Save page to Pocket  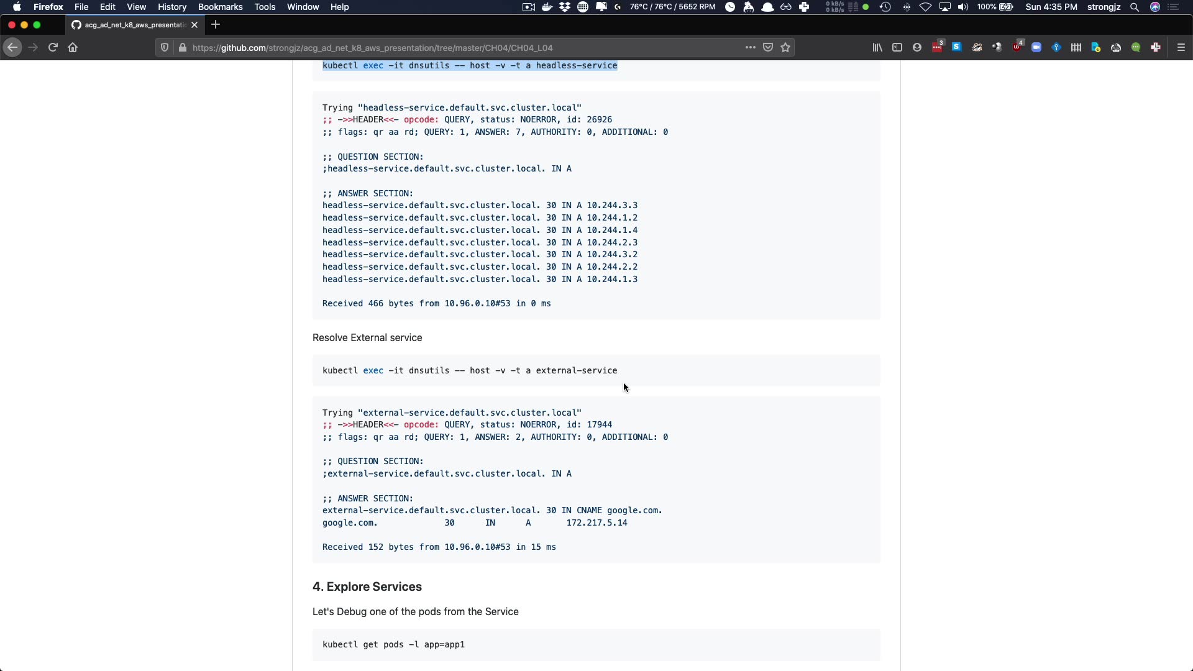pos(768,47)
